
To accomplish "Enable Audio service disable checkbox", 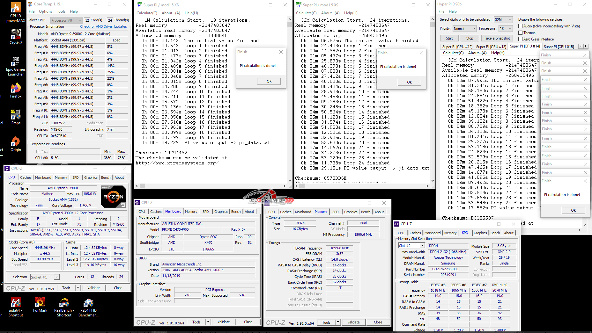I will click(x=521, y=26).
